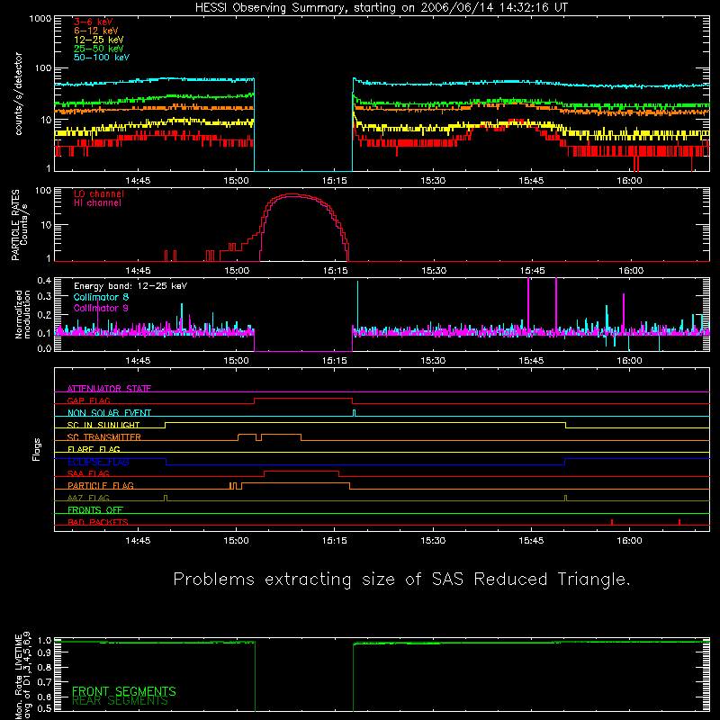Screen dimensions: 720x720
Task: Click the '0.9' tick on livetime axis
Action: pyautogui.click(x=44, y=652)
